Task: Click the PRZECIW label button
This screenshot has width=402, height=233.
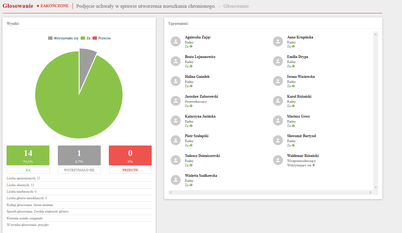Action: (x=130, y=170)
